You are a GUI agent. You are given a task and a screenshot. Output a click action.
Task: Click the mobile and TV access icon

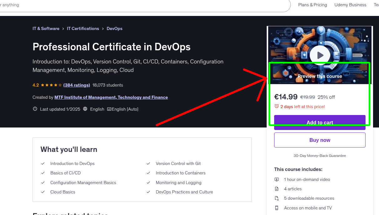tap(276, 208)
